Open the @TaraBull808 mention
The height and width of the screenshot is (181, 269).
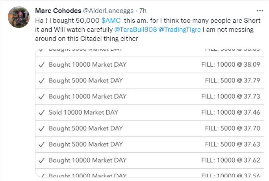coord(136,29)
